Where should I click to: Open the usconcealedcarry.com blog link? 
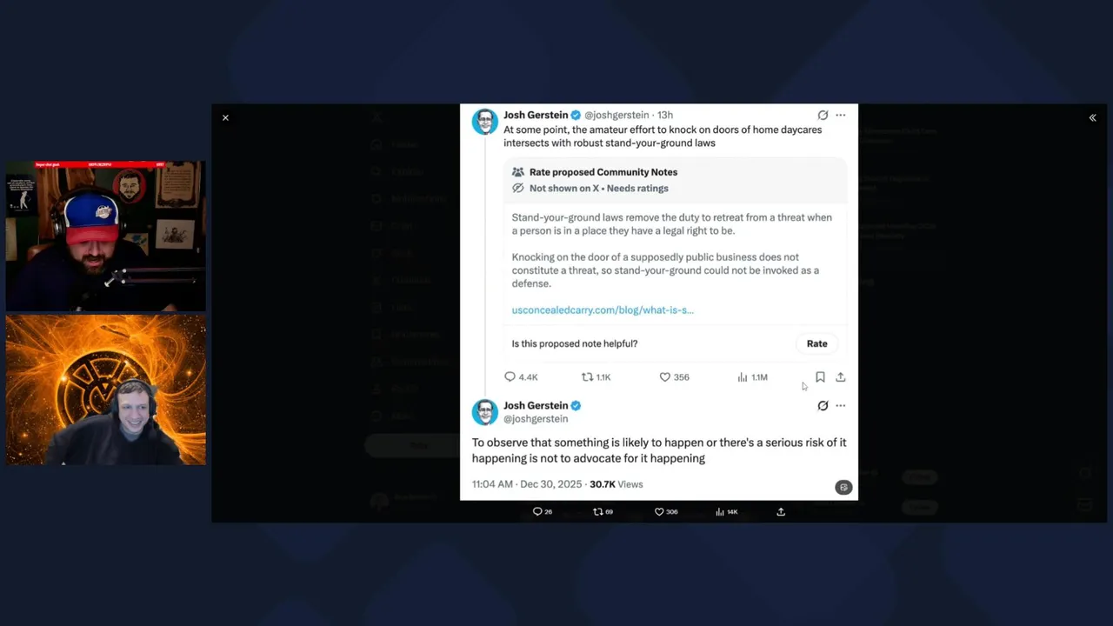[x=603, y=310]
